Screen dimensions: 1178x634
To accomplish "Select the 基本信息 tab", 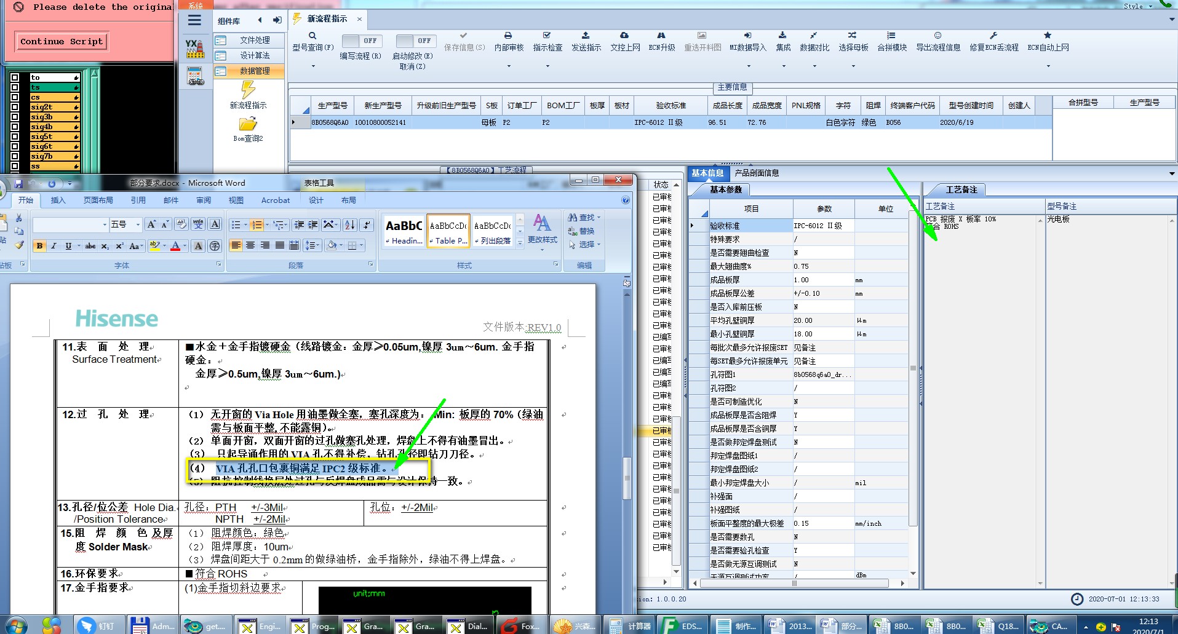I will pyautogui.click(x=707, y=173).
